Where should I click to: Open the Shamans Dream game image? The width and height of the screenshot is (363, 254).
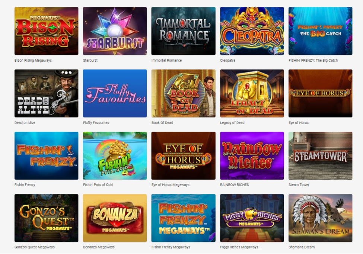click(321, 218)
